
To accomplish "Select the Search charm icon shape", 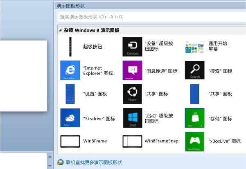I will coord(195,70).
